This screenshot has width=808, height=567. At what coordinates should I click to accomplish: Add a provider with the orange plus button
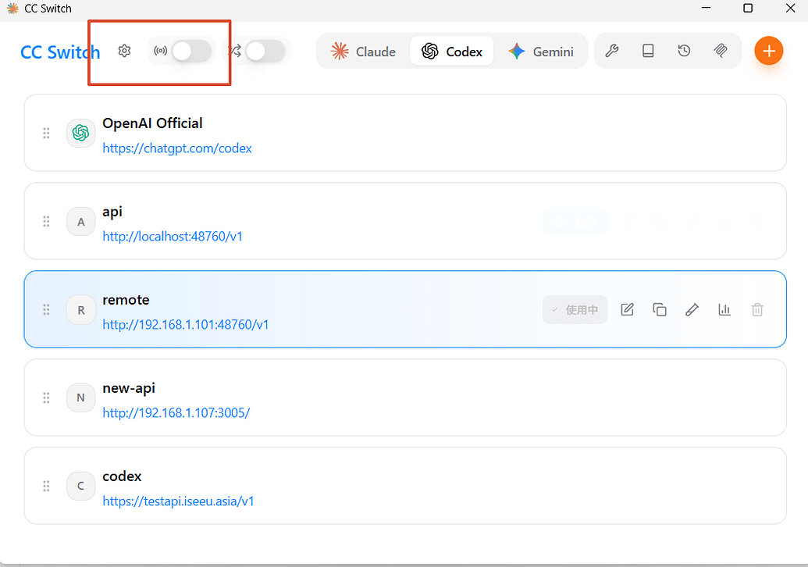pyautogui.click(x=769, y=51)
